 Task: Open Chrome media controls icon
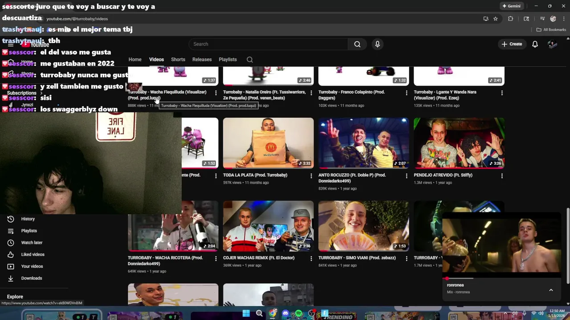pyautogui.click(x=542, y=19)
